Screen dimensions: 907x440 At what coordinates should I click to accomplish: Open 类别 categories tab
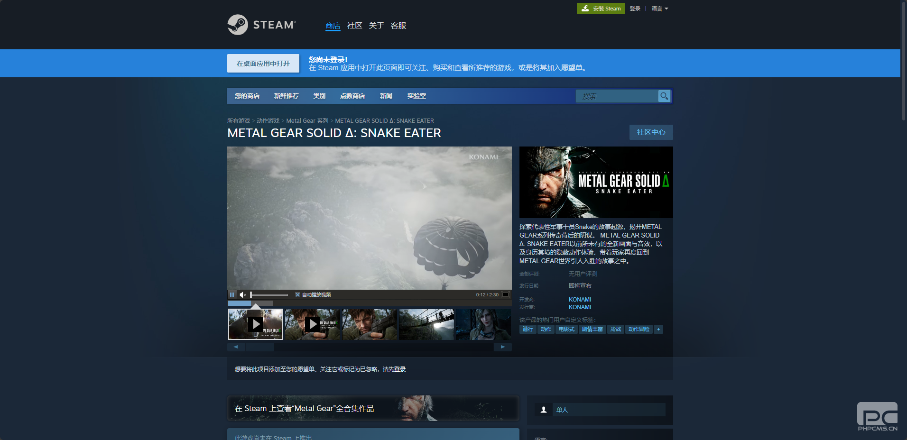319,96
